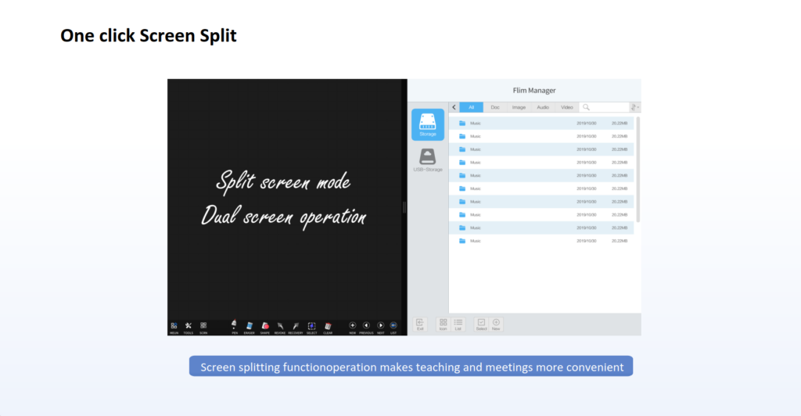Screen dimensions: 801x416
Task: Clear the whiteboard with Clear icon
Action: [x=329, y=325]
